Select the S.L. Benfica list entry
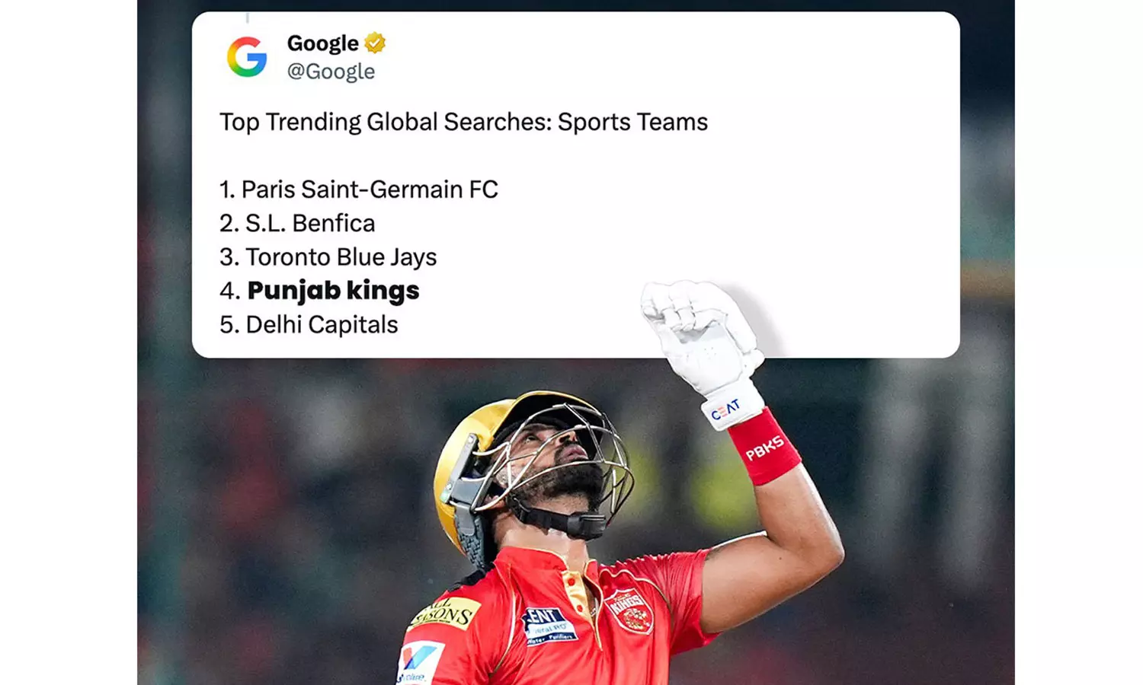Screen dimensions: 1143x685 [297, 223]
